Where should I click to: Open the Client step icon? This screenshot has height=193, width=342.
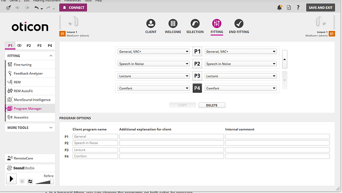[151, 24]
